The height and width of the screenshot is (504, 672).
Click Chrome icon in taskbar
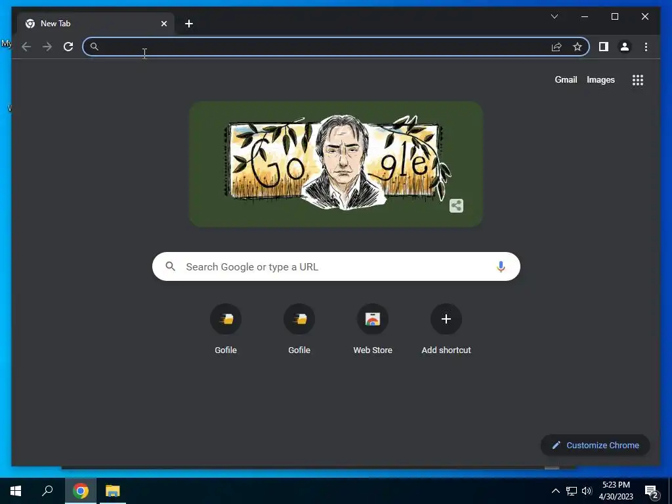tap(81, 491)
